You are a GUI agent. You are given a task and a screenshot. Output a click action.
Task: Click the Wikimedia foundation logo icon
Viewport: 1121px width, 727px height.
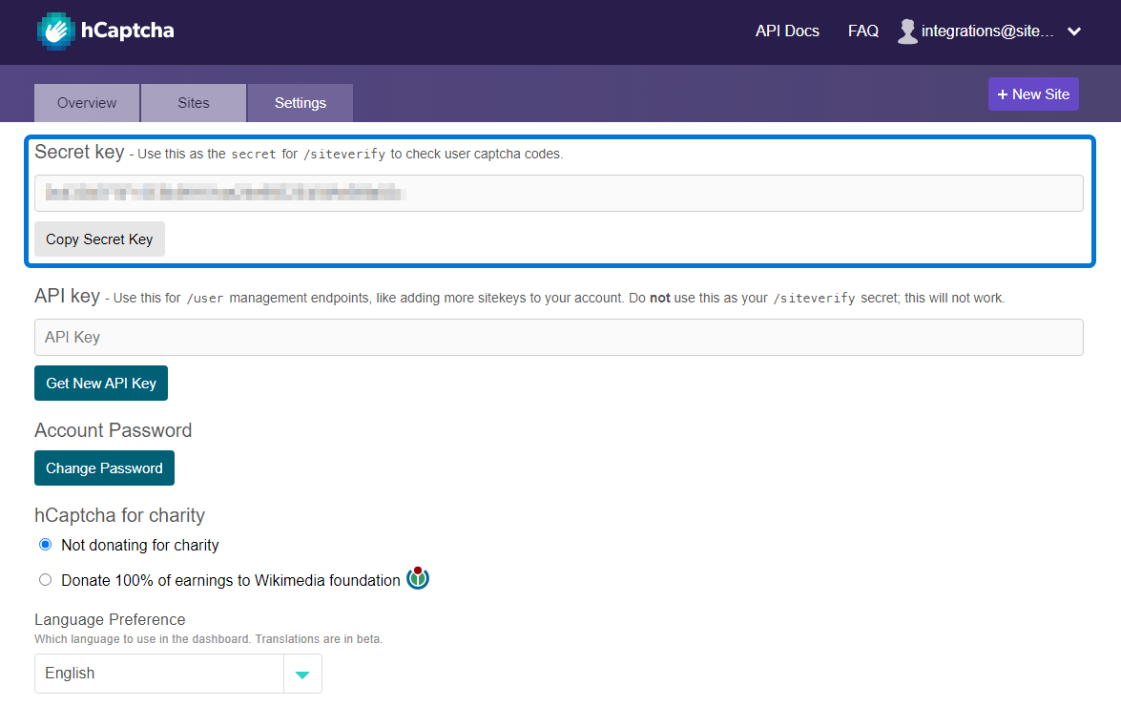pos(418,577)
